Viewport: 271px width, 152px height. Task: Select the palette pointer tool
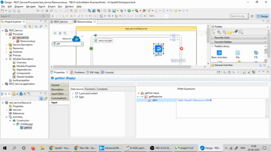[213, 32]
